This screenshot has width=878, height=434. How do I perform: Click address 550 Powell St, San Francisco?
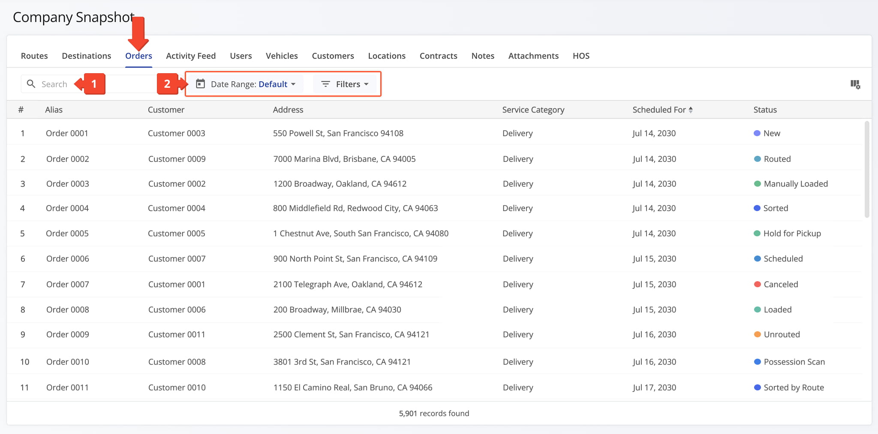coord(338,133)
